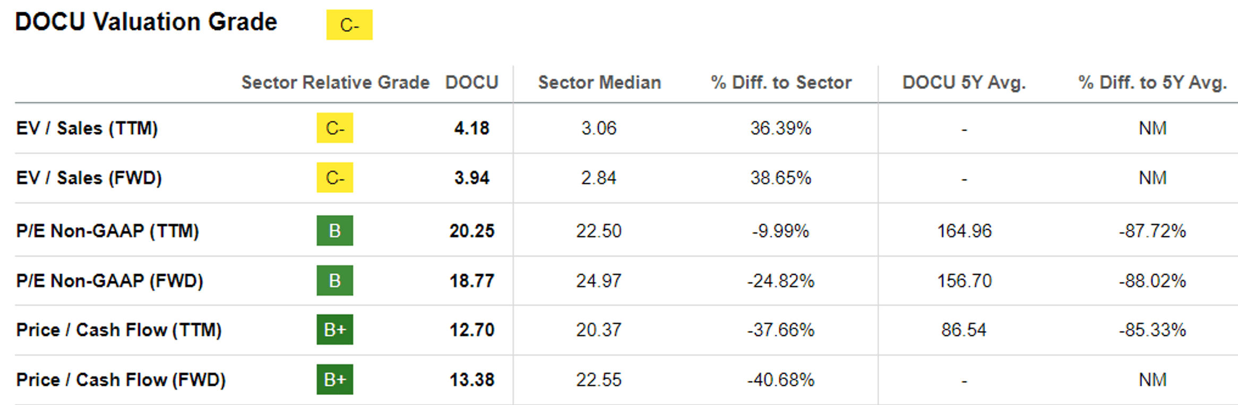Viewport: 1238px width, 405px height.
Task: Open Price / Cash Flow (TTM) metric label
Action: [x=118, y=330]
